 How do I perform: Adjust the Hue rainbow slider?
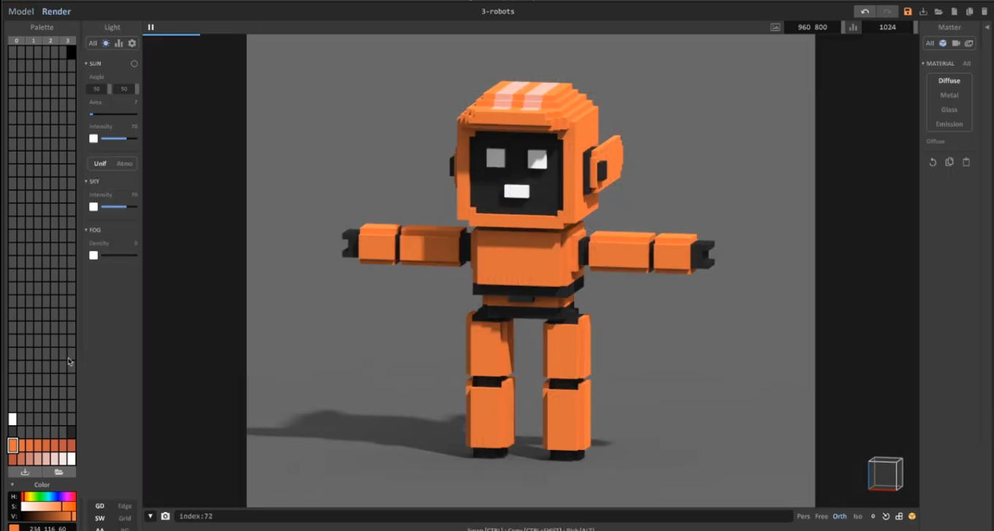tap(48, 497)
